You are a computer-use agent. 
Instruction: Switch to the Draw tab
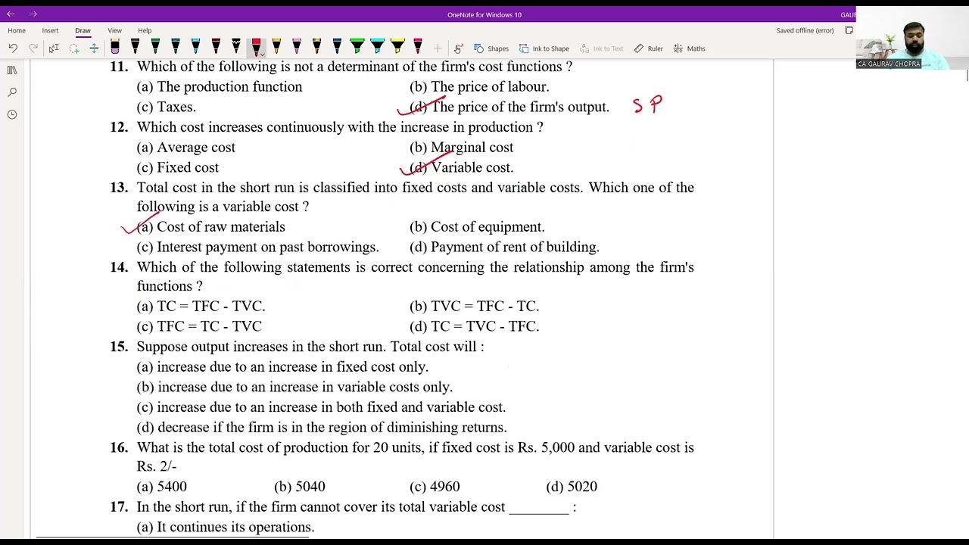tap(83, 30)
